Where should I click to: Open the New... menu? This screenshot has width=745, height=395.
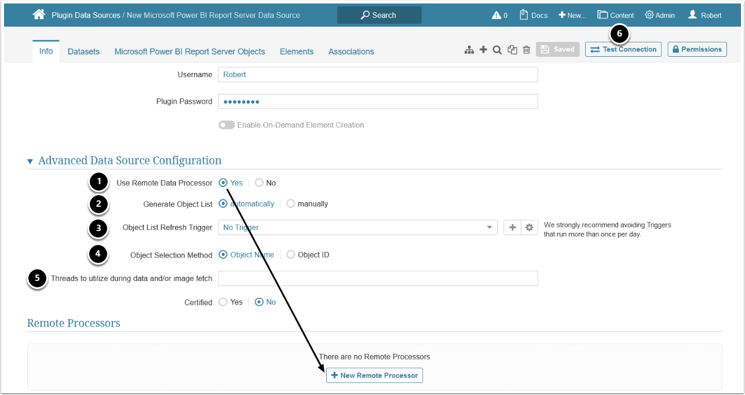pos(572,15)
